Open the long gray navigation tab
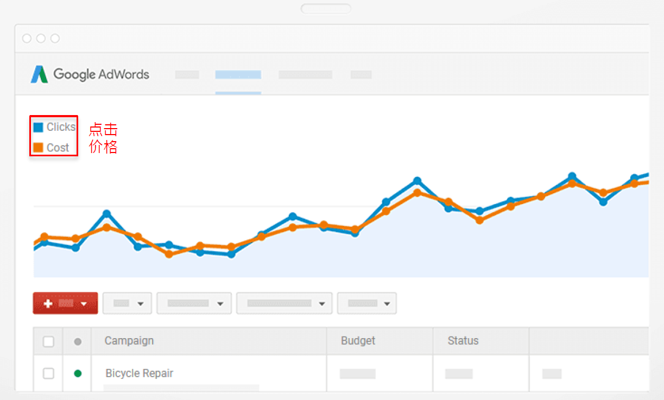Image resolution: width=664 pixels, height=400 pixels. (305, 75)
